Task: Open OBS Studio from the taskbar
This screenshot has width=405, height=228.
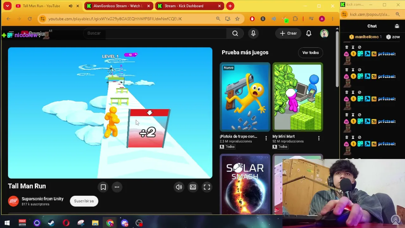Action: (x=139, y=223)
